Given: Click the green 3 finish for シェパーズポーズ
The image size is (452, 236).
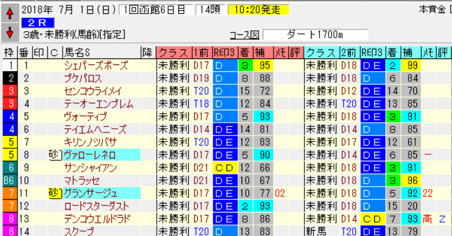Looking at the screenshot, I should click(x=245, y=66).
